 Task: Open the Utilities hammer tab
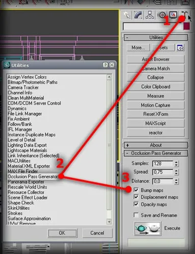[184, 15]
